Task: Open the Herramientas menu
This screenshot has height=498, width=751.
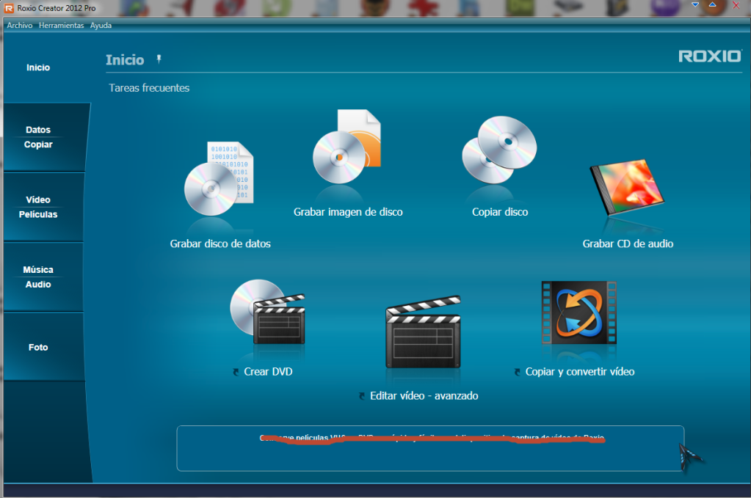Action: tap(62, 26)
